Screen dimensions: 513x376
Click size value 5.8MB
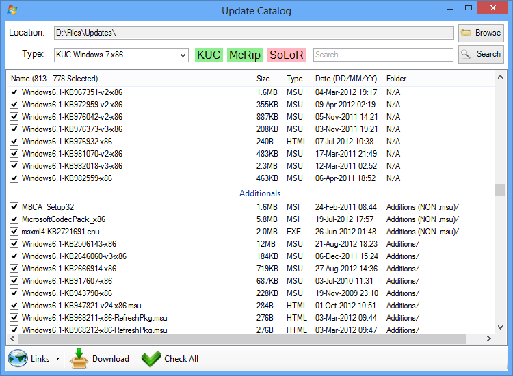tap(267, 219)
